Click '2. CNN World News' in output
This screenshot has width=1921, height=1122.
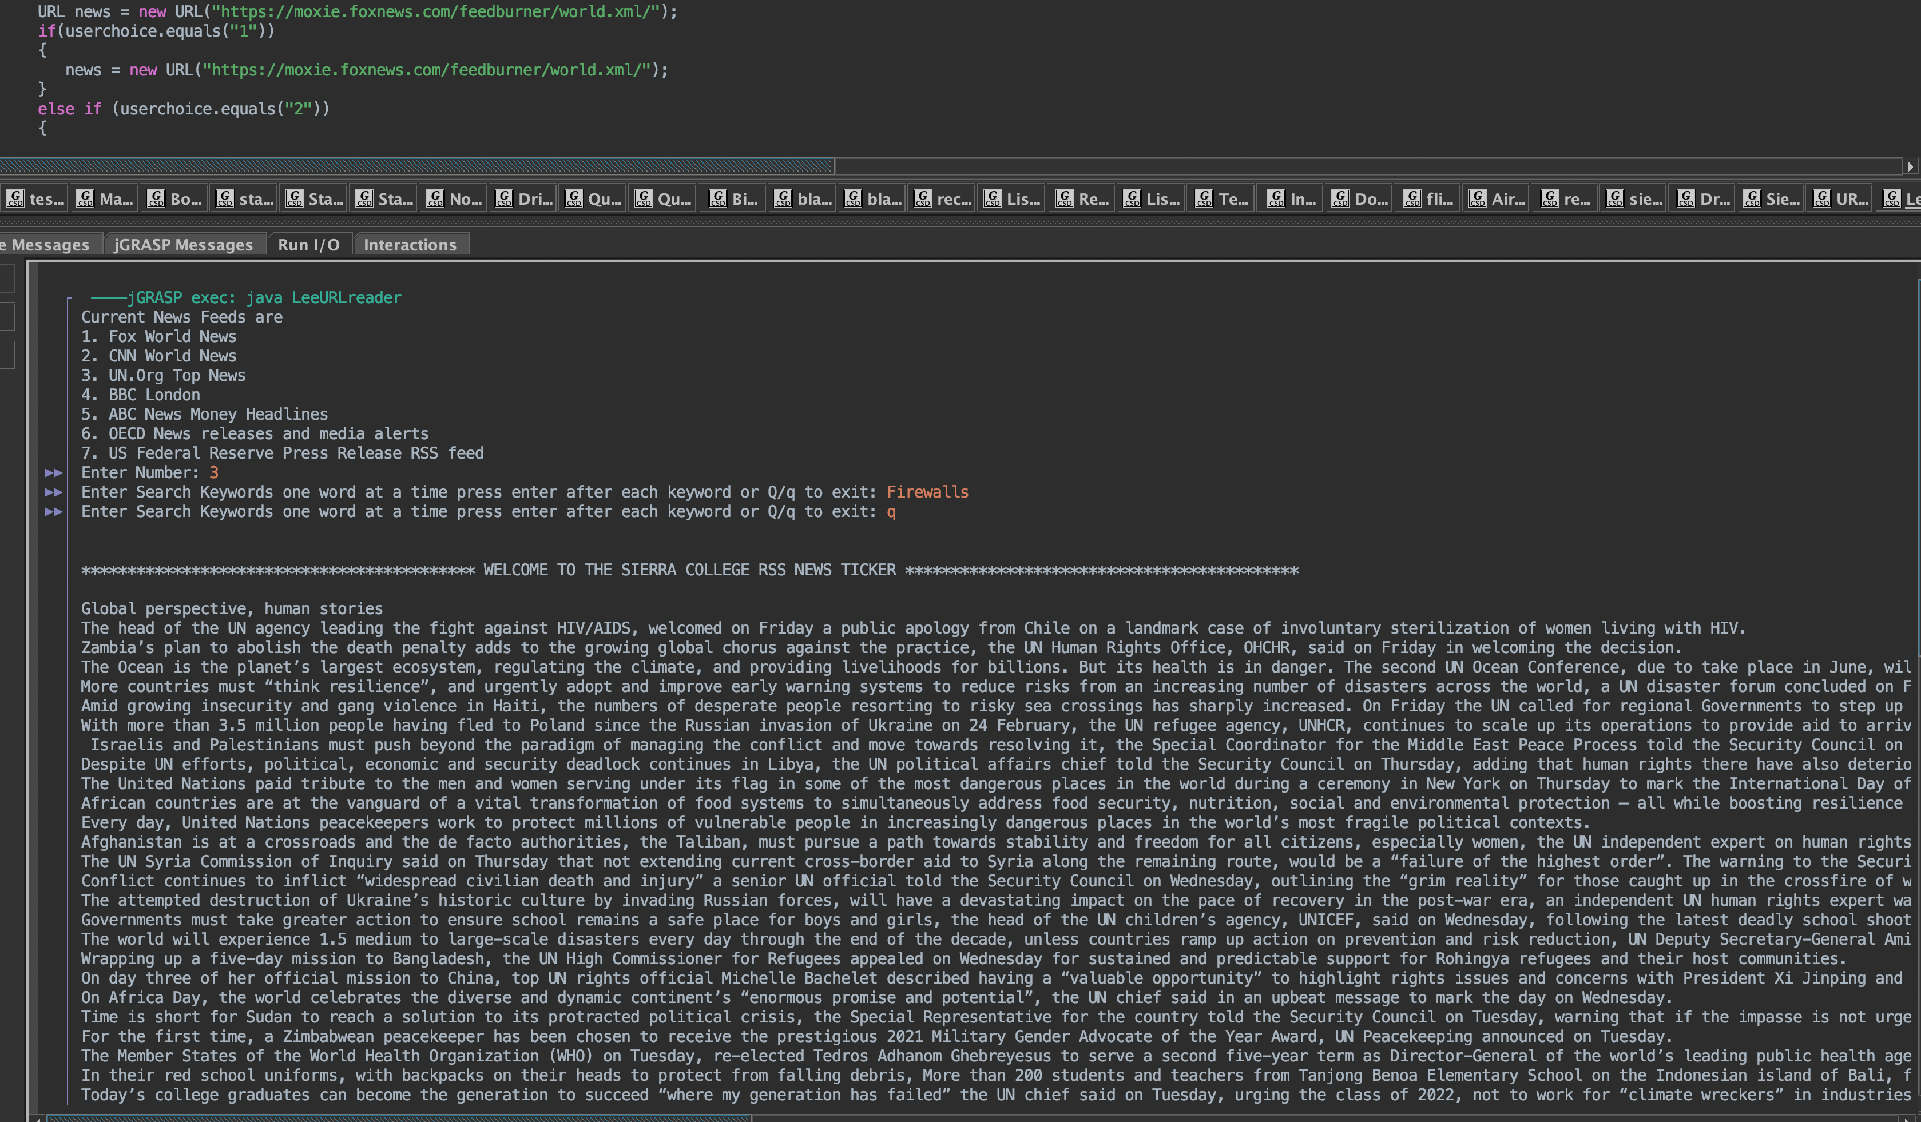click(x=158, y=356)
